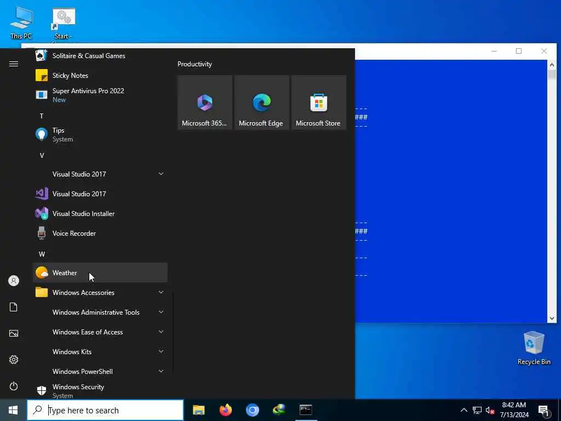Expand Windows Administrative Tools folder
Viewport: 561px width, 421px height.
[x=100, y=312]
